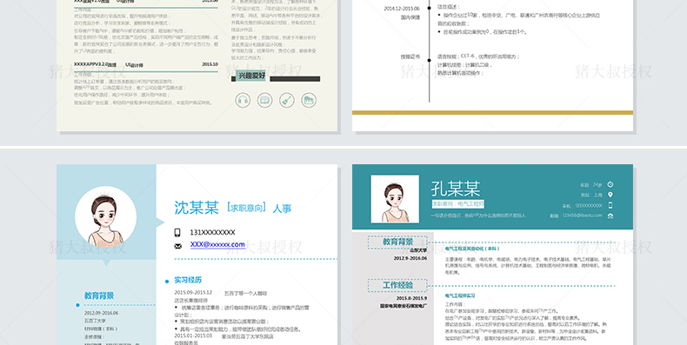Viewport: 687px width, 345px height.
Task: Select the dashed-box 教育背景 heading
Action: [397, 242]
